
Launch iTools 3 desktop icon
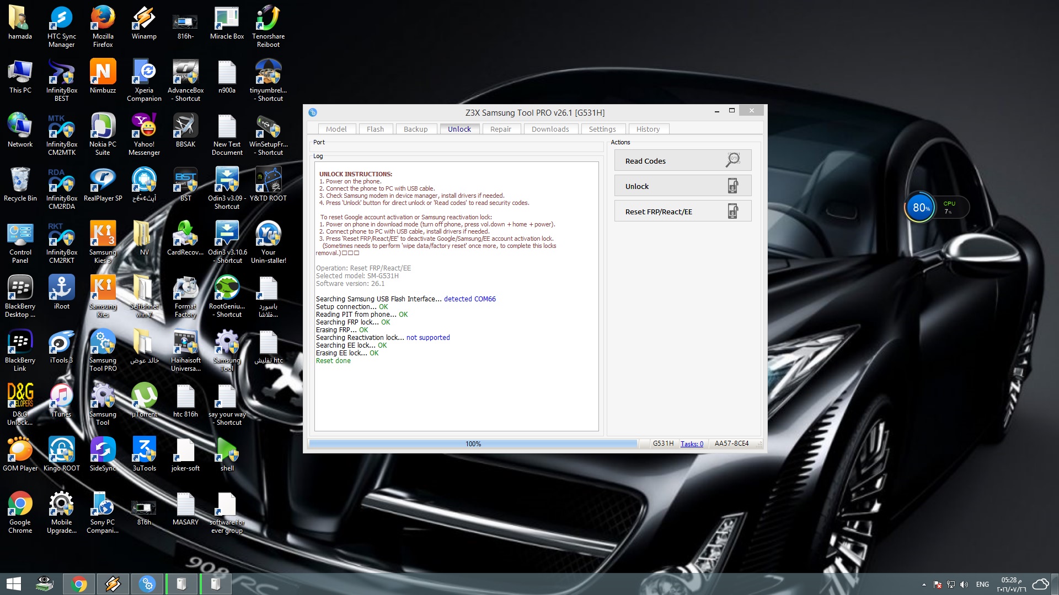tap(61, 347)
